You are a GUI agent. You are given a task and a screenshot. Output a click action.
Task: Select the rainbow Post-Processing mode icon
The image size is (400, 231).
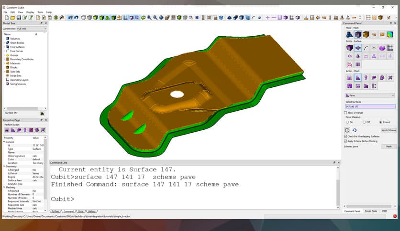pyautogui.click(x=390, y=34)
